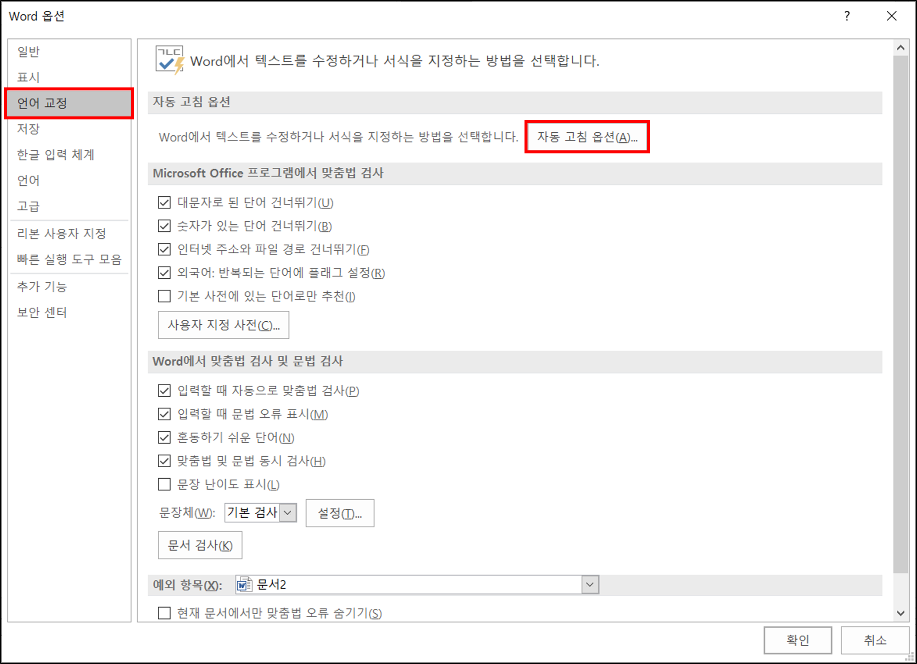Viewport: 917px width, 664px height.
Task: Select the 언어 교정 category
Action: [69, 103]
